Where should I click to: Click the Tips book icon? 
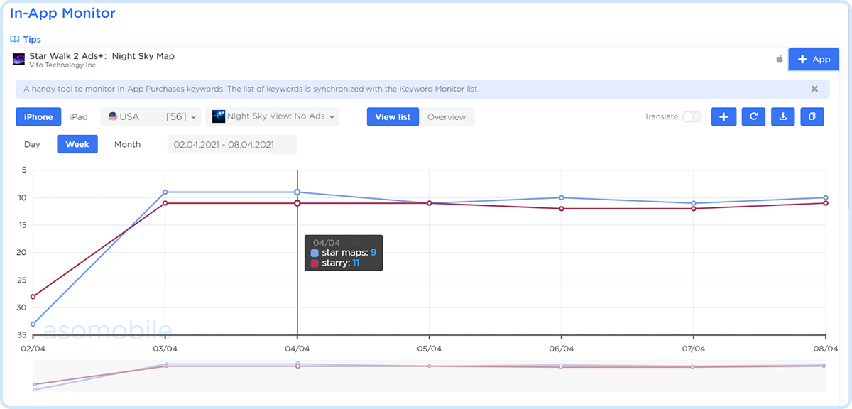[14, 40]
